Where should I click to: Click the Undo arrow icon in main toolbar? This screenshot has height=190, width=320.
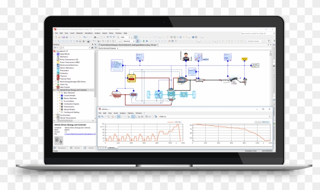[85, 37]
